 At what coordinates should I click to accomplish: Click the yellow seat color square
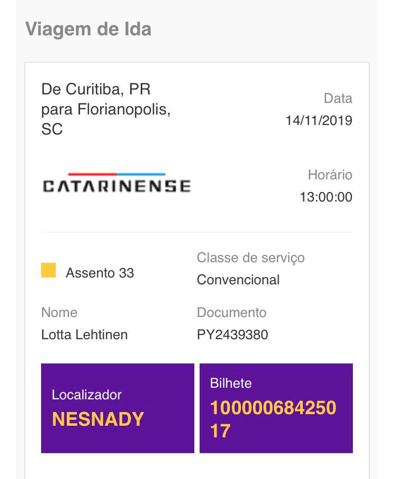click(x=48, y=270)
